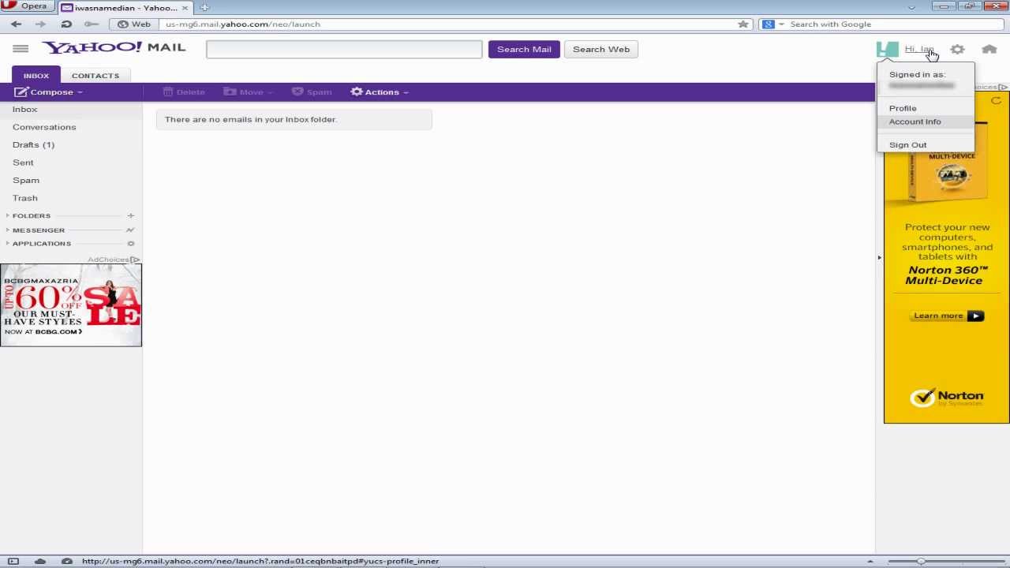Screen dimensions: 1010x568
Task: Switch to the CONTACTS tab
Action: (95, 76)
